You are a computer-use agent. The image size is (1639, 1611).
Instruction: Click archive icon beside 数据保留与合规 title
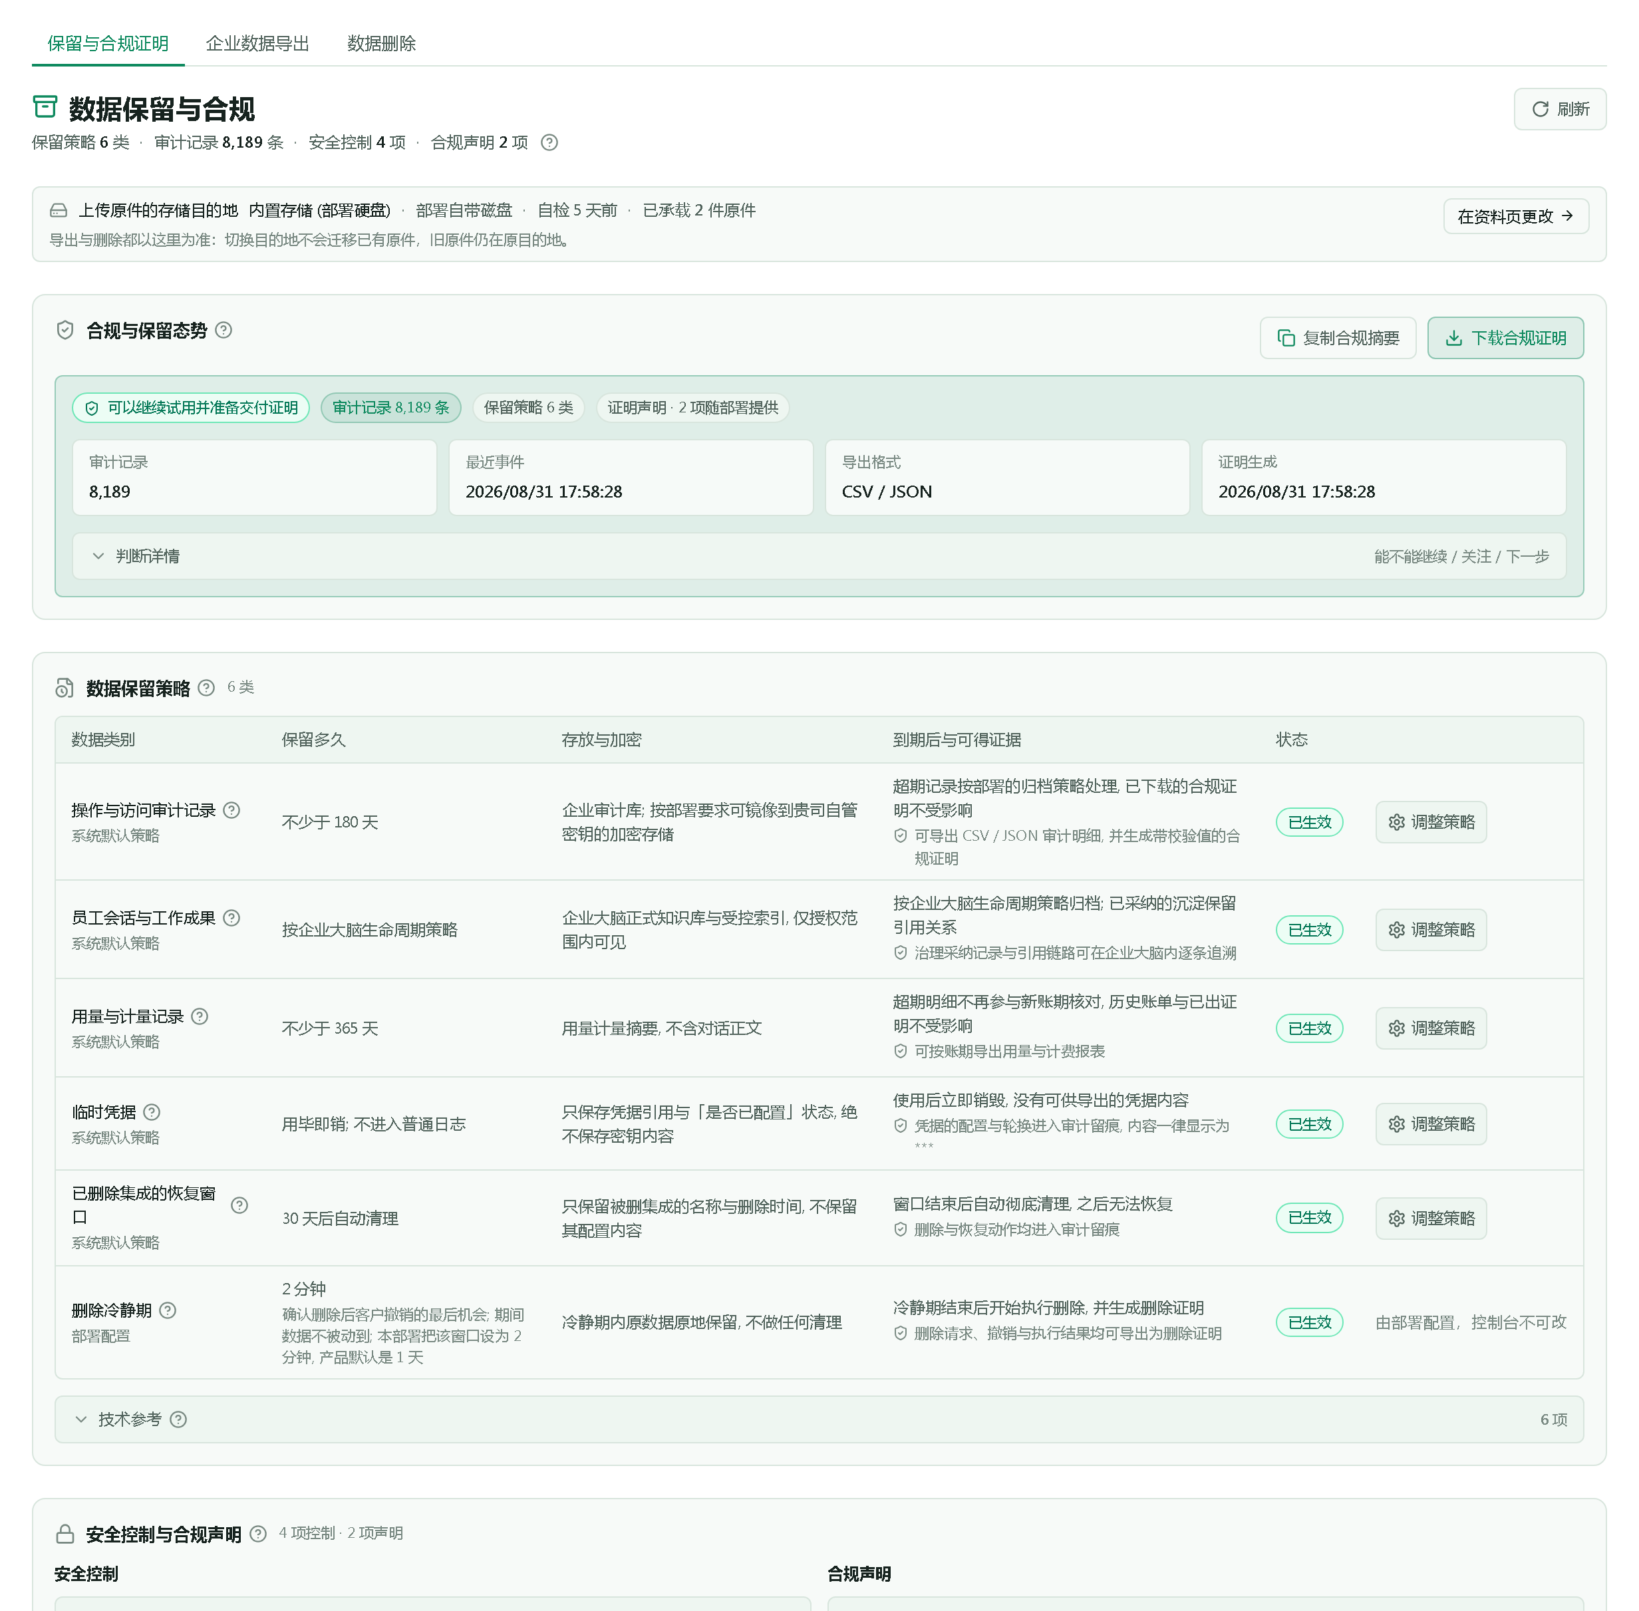[45, 108]
